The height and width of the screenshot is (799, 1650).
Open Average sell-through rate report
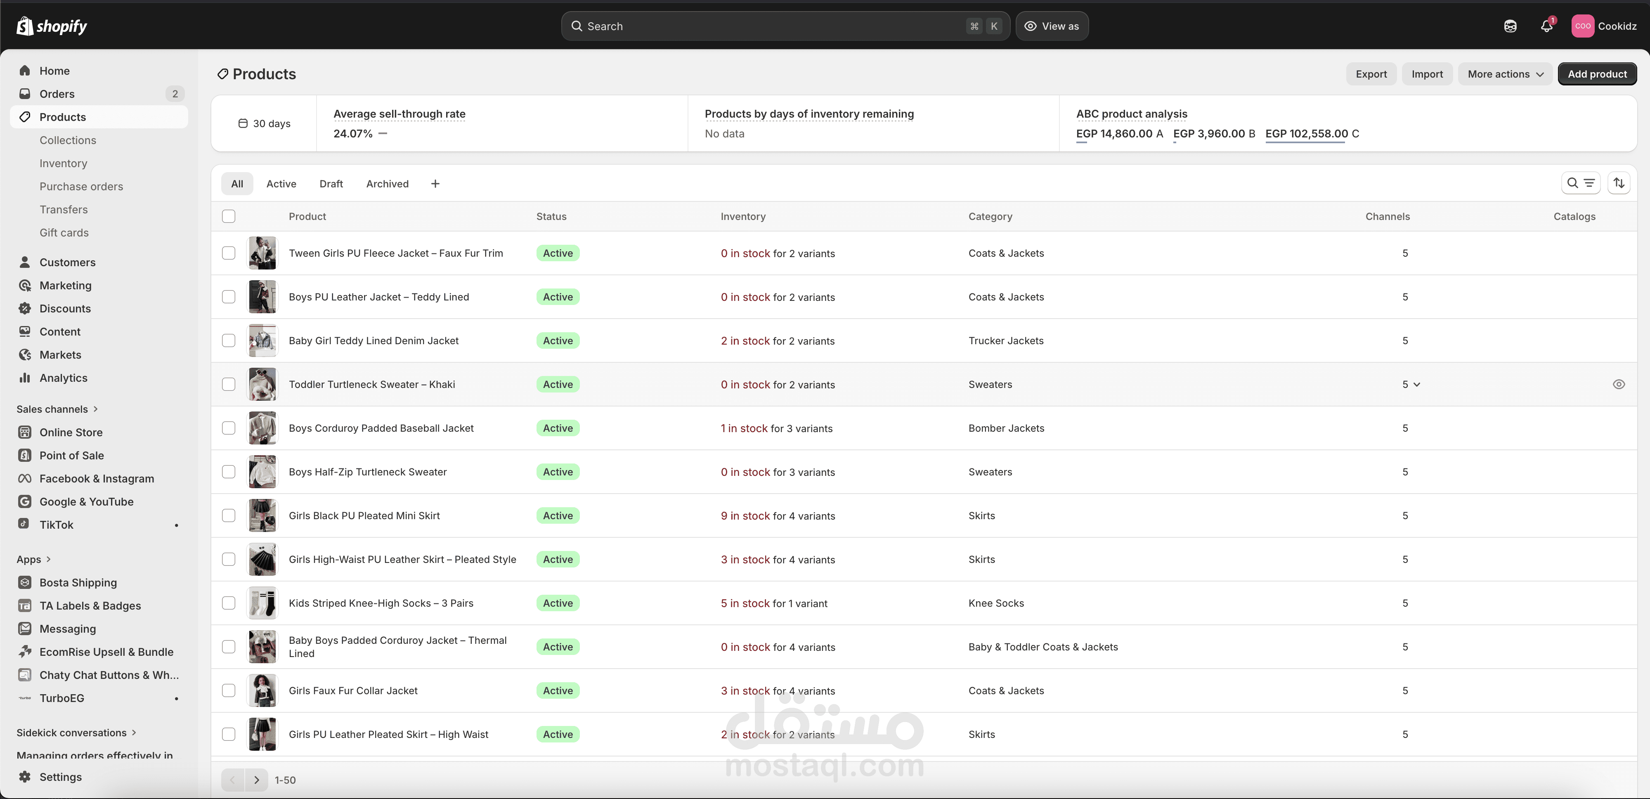coord(399,114)
